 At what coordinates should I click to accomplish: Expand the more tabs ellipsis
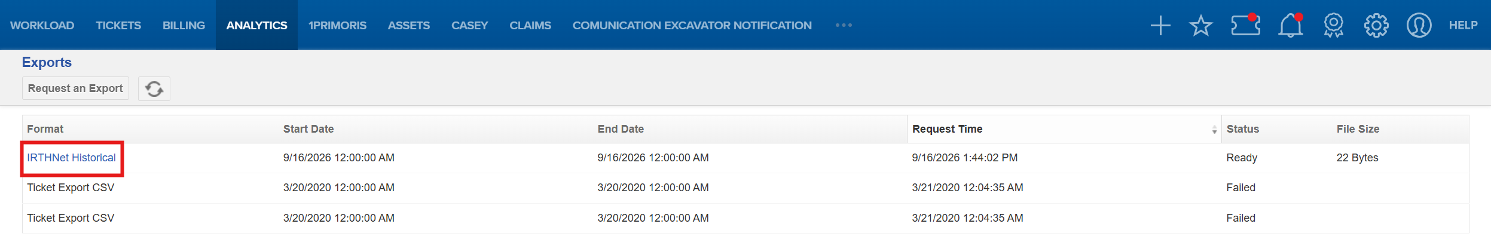[844, 25]
